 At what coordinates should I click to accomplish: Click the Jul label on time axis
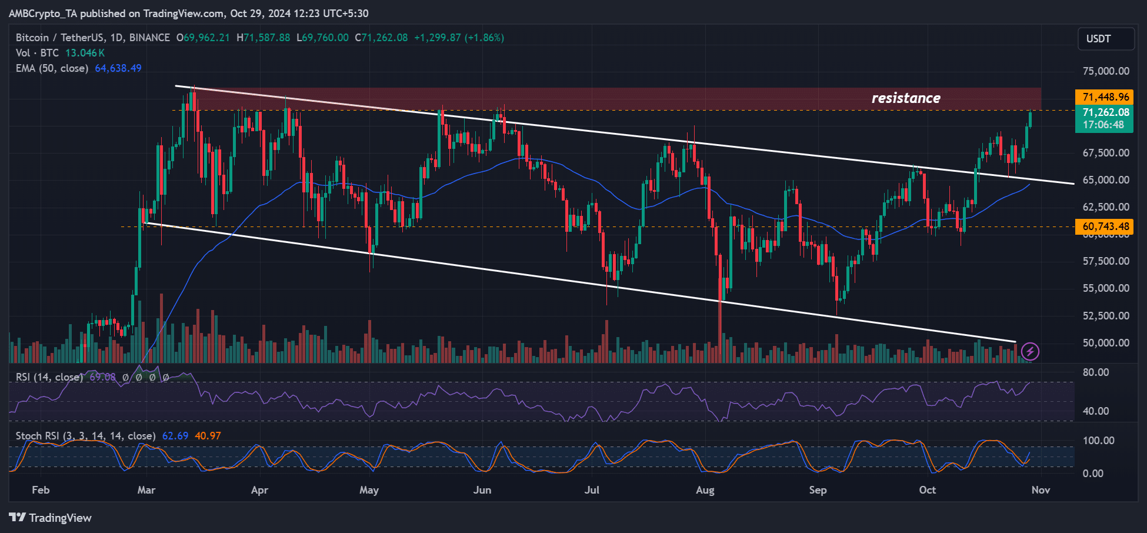click(592, 490)
